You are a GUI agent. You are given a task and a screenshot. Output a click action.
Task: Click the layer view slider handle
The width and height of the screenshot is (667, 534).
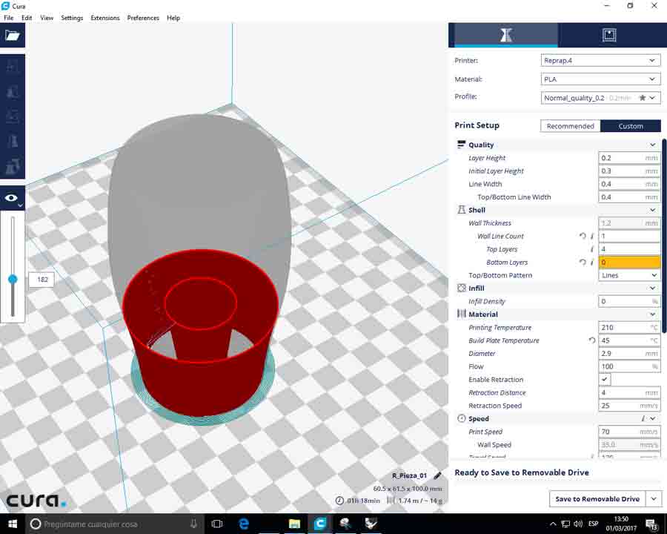click(13, 280)
